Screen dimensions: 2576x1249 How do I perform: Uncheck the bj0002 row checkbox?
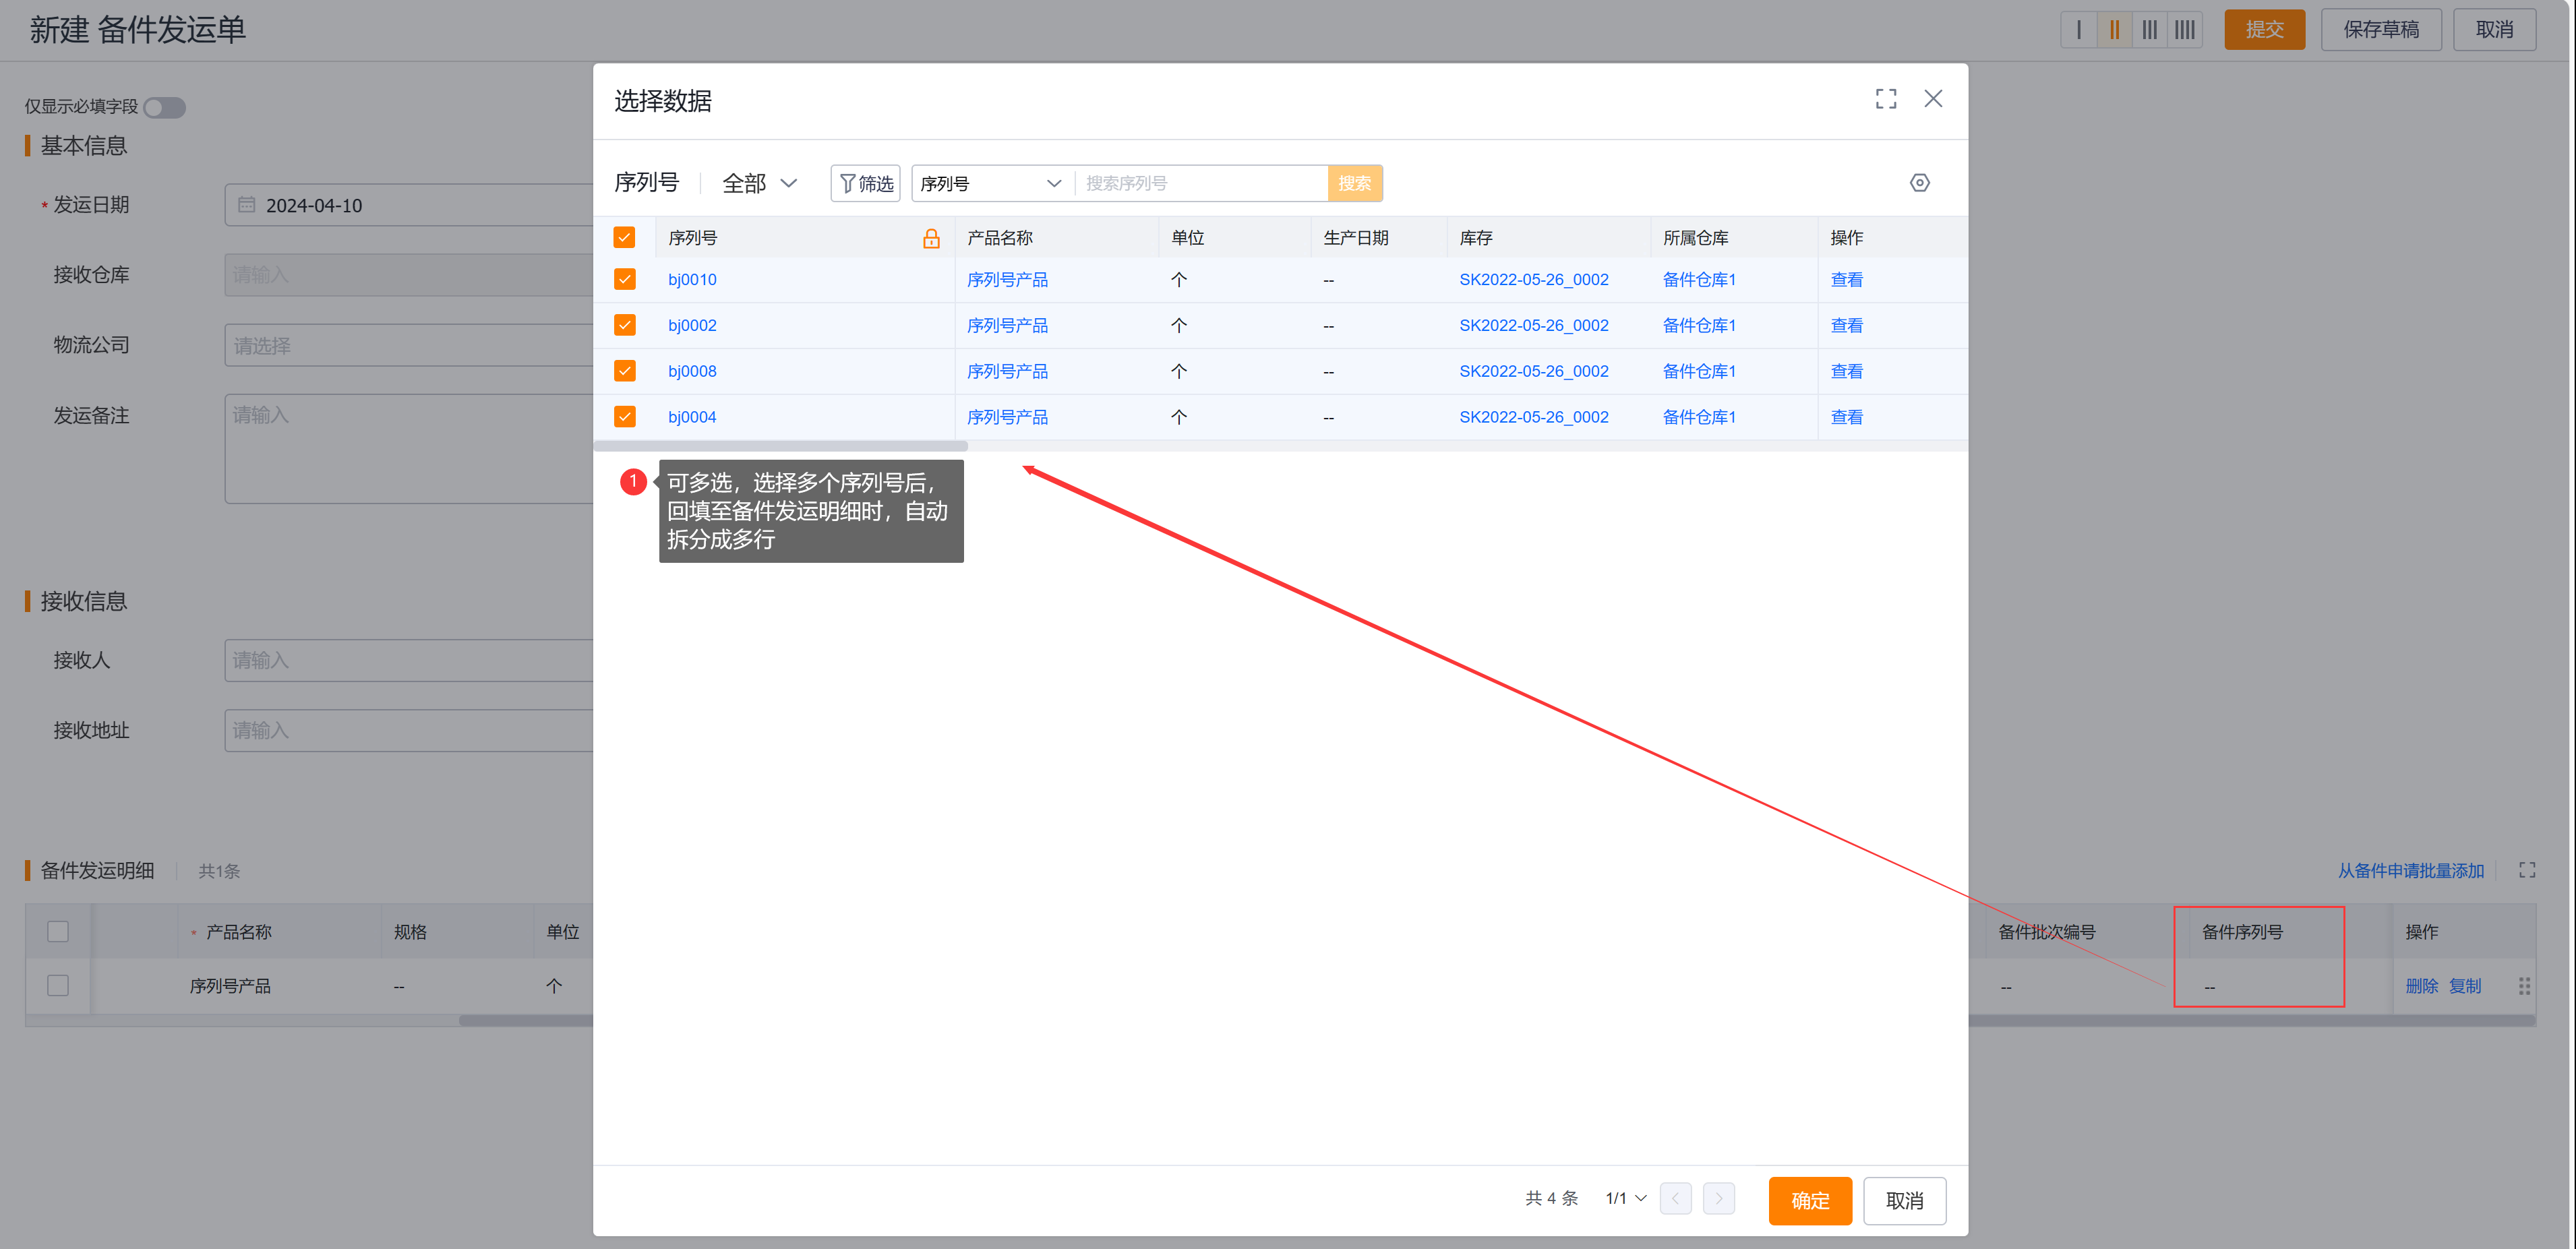click(624, 325)
